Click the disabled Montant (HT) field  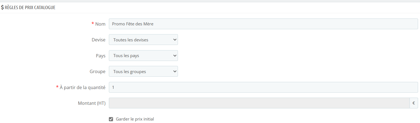259,103
